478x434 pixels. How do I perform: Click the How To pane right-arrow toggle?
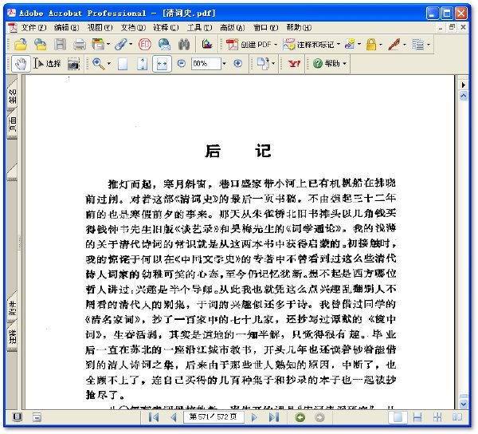(463, 85)
